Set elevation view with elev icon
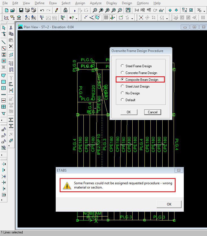The image size is (207, 236). tap(149, 10)
